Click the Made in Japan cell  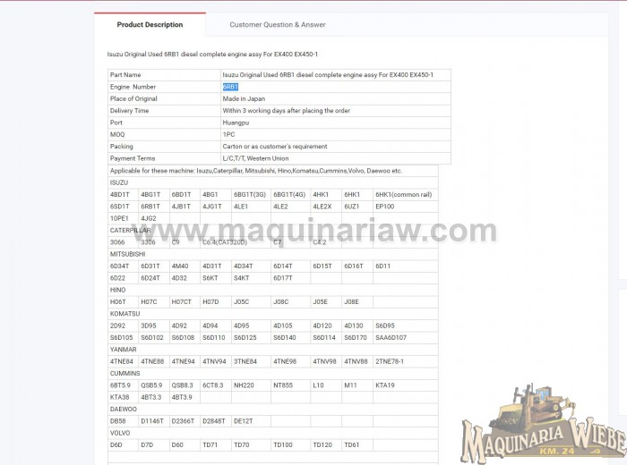(x=244, y=98)
